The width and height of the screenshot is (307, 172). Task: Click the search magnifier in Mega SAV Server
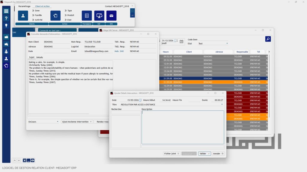[268, 39]
